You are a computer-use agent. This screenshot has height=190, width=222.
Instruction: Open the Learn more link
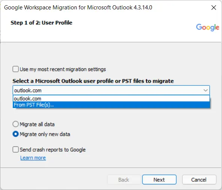pos(33,158)
